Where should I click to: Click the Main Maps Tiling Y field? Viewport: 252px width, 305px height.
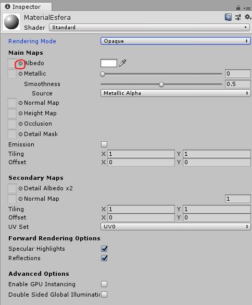[x=217, y=154]
